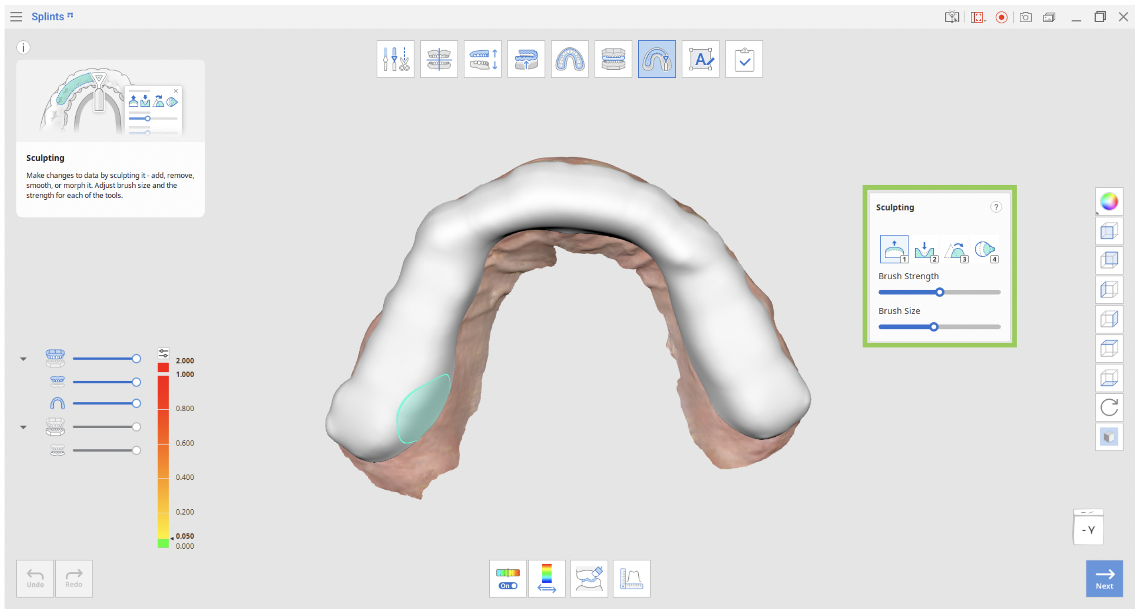The image size is (1138, 612).
Task: Select the Smooth sculpting brush tool
Action: coord(955,249)
